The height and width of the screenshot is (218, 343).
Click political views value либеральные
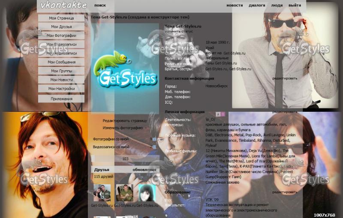pos(217,58)
